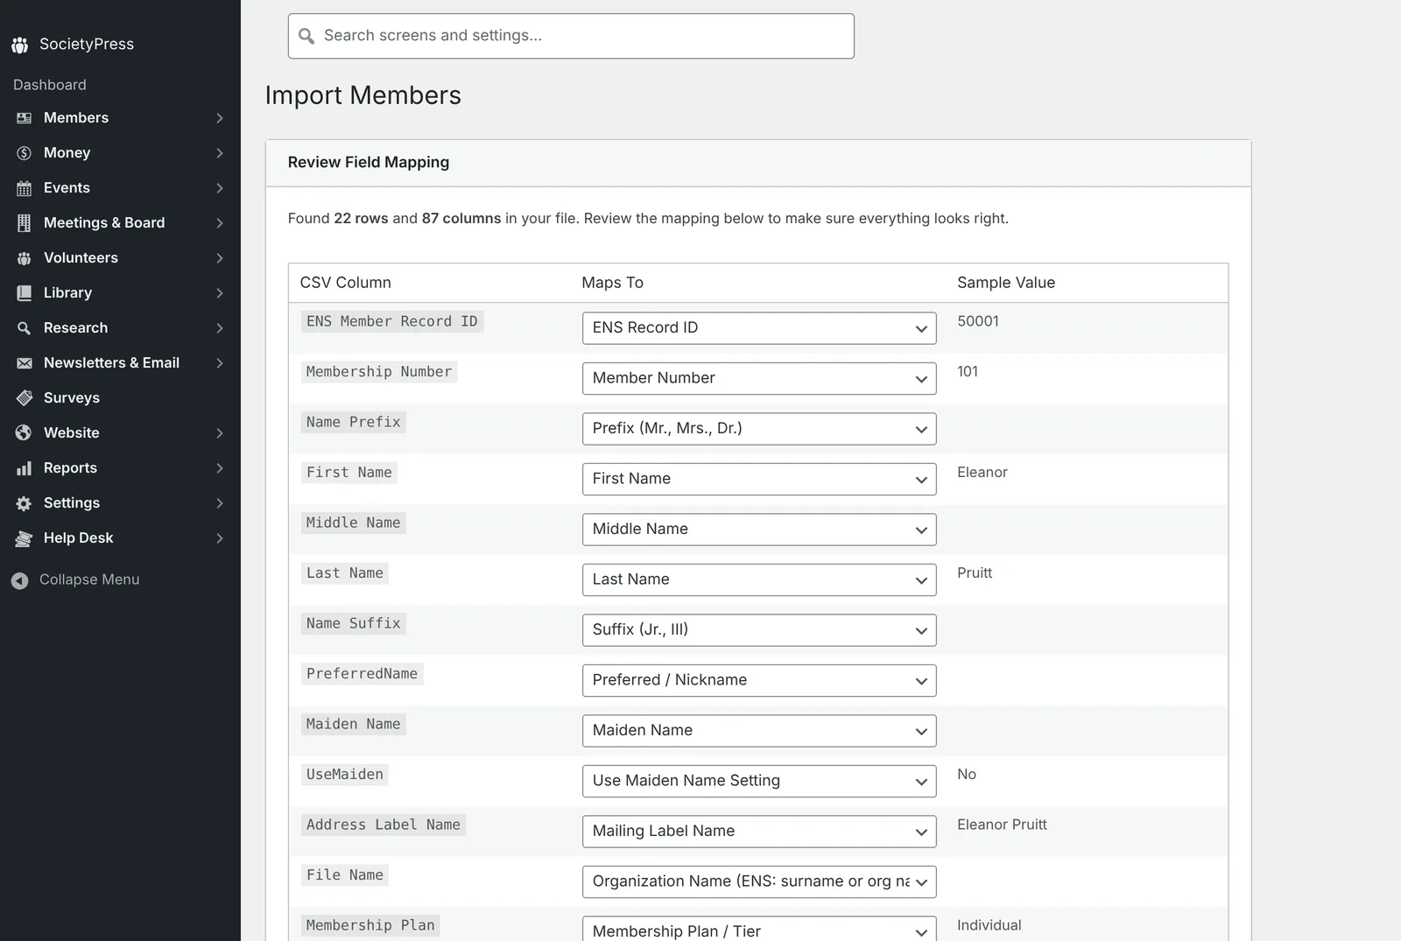Click the Help Desk icon
Viewport: 1401px width, 941px height.
point(25,538)
